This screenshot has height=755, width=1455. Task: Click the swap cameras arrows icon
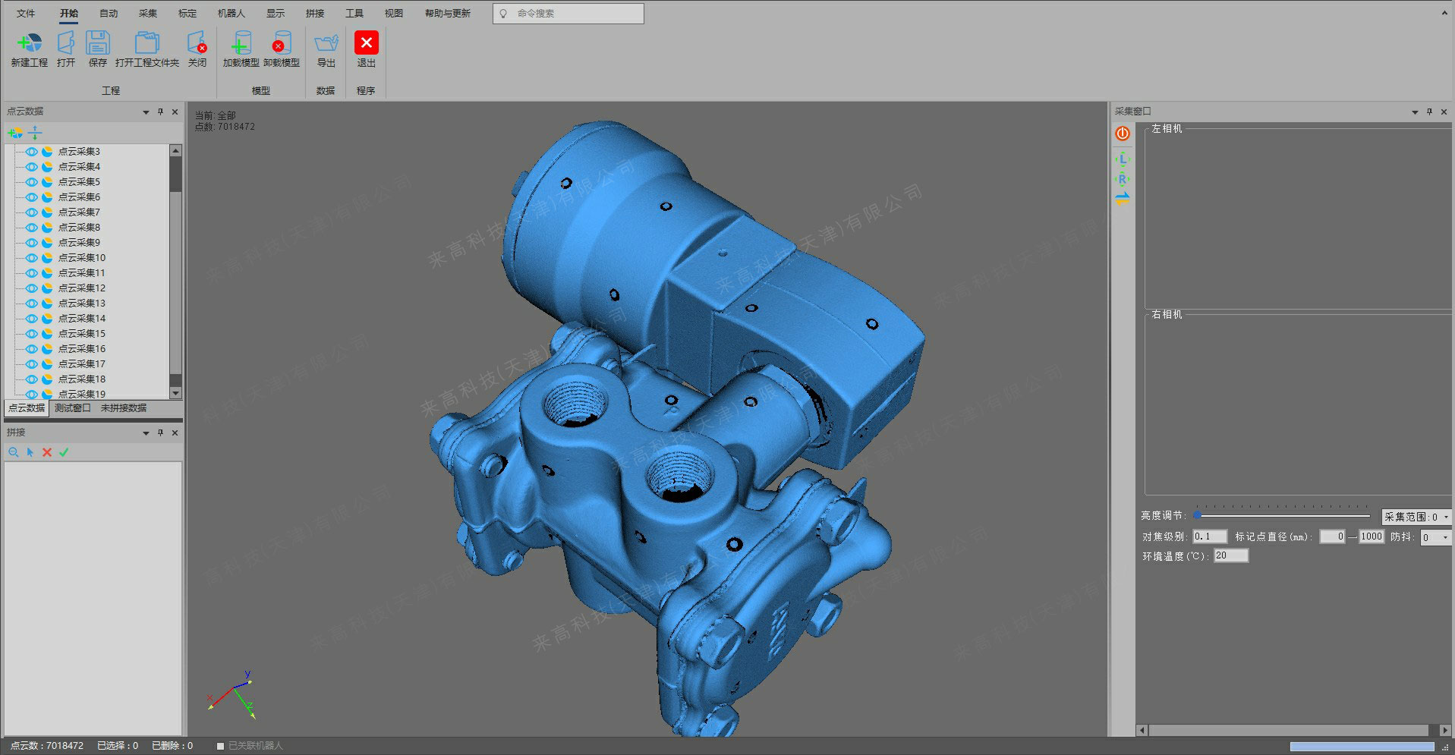coord(1123,199)
